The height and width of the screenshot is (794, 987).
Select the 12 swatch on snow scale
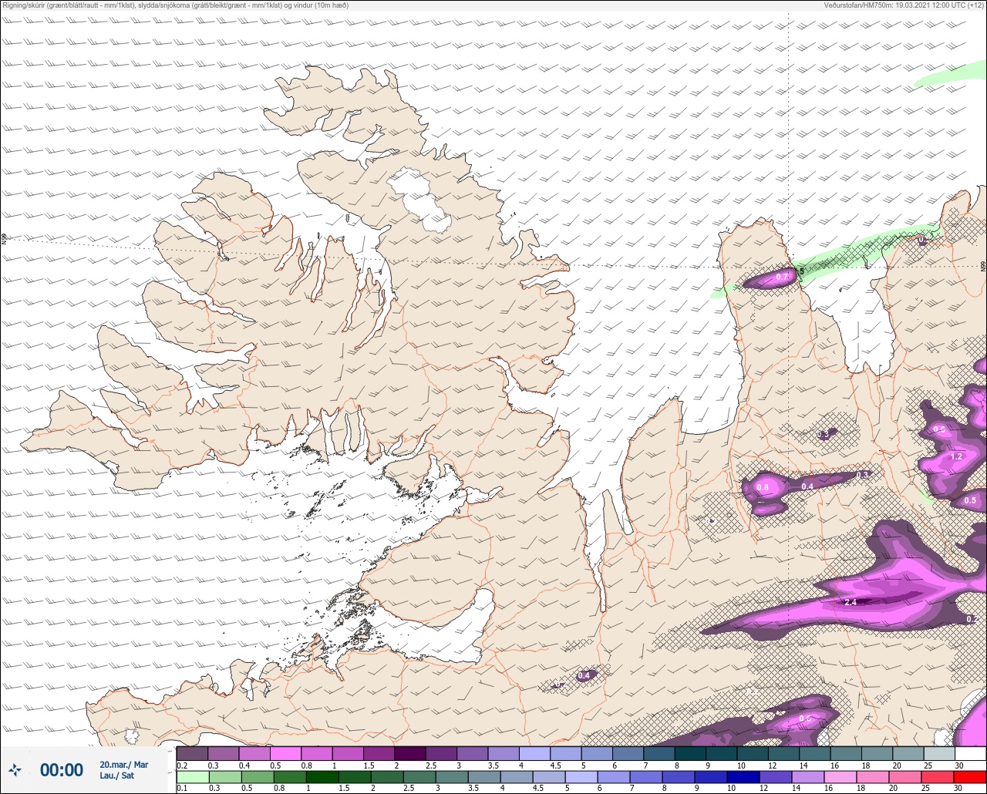click(x=784, y=753)
